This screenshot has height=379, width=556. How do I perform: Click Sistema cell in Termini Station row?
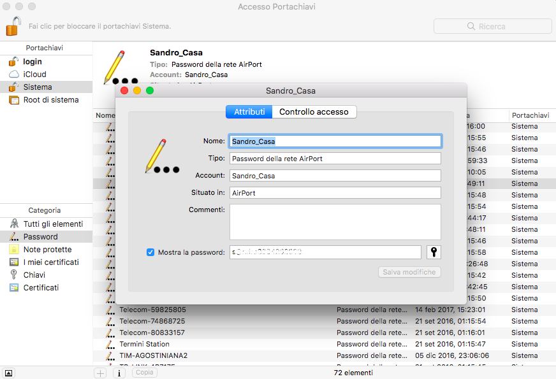[x=525, y=344]
